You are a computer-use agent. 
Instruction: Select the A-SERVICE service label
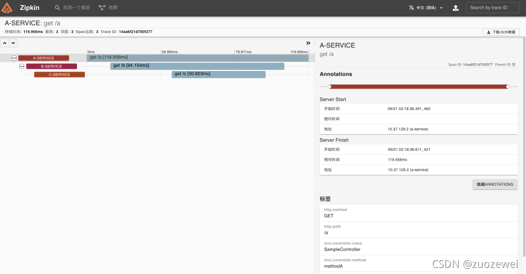pyautogui.click(x=43, y=58)
